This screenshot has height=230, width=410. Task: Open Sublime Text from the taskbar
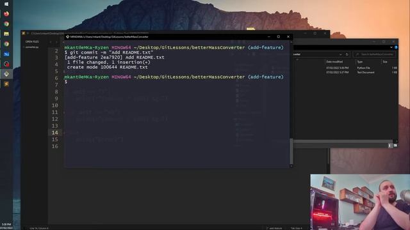pyautogui.click(x=6, y=84)
